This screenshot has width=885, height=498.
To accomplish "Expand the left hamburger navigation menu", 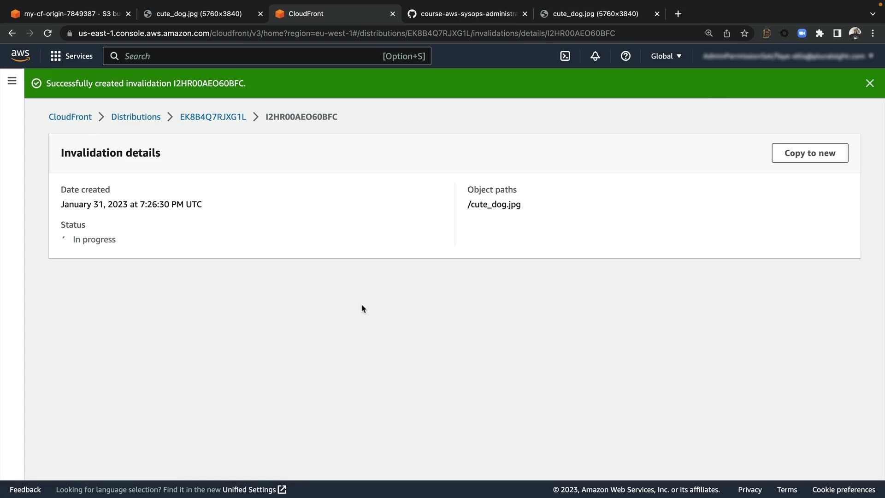I will point(12,81).
